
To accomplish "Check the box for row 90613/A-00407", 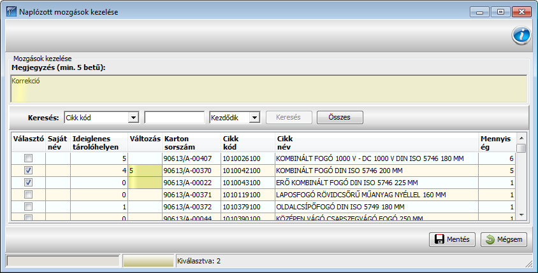I will [28, 158].
